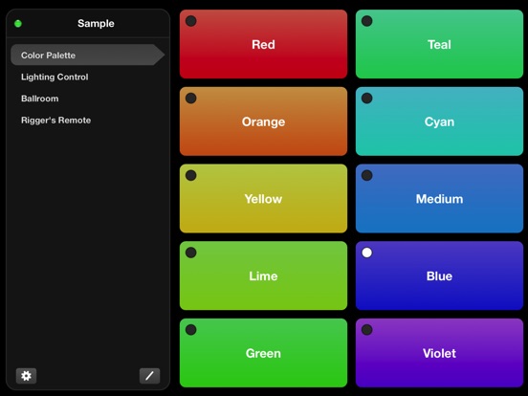Trigger the Orange color button
528x396 pixels.
click(x=263, y=121)
